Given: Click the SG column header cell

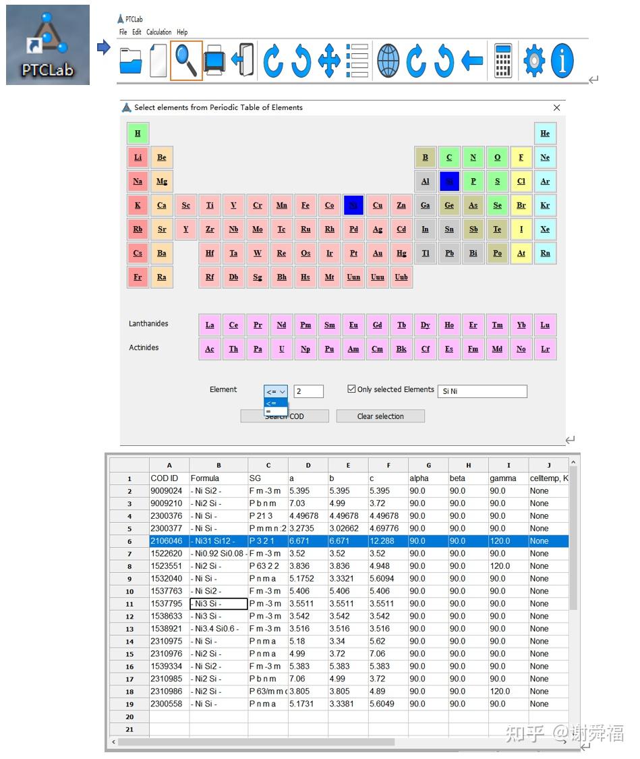Looking at the screenshot, I should pos(268,478).
